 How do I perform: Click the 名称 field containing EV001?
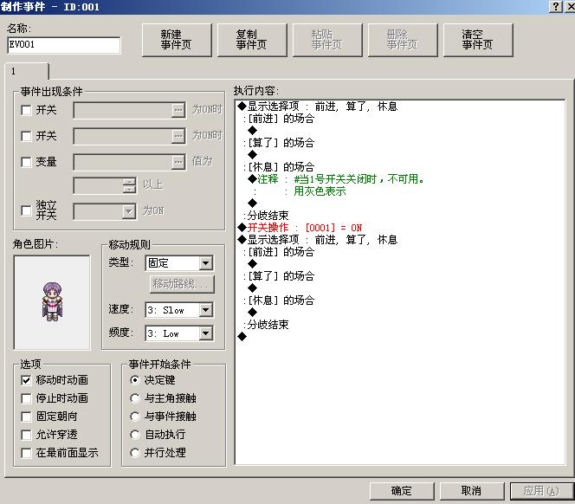pos(64,45)
